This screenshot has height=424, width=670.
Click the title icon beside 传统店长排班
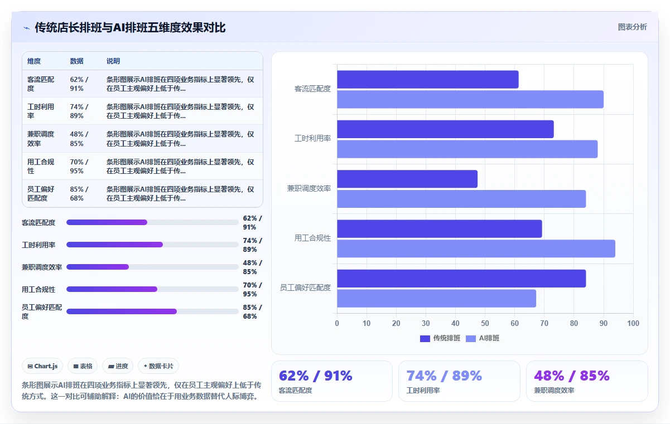27,28
